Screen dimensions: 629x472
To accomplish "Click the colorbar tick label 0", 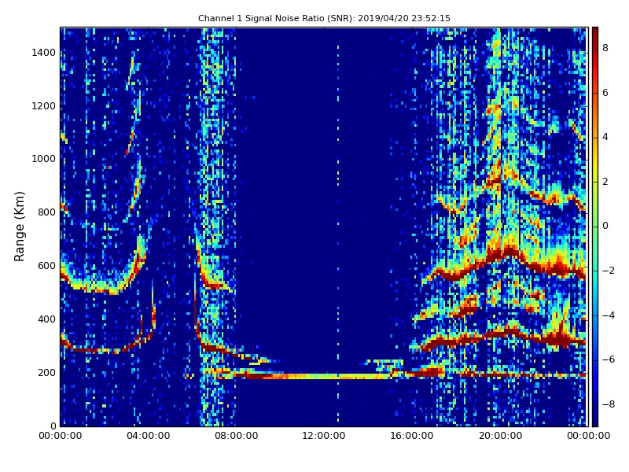I will pos(605,226).
